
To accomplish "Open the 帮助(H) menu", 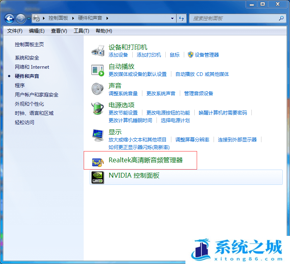I will [104, 31].
